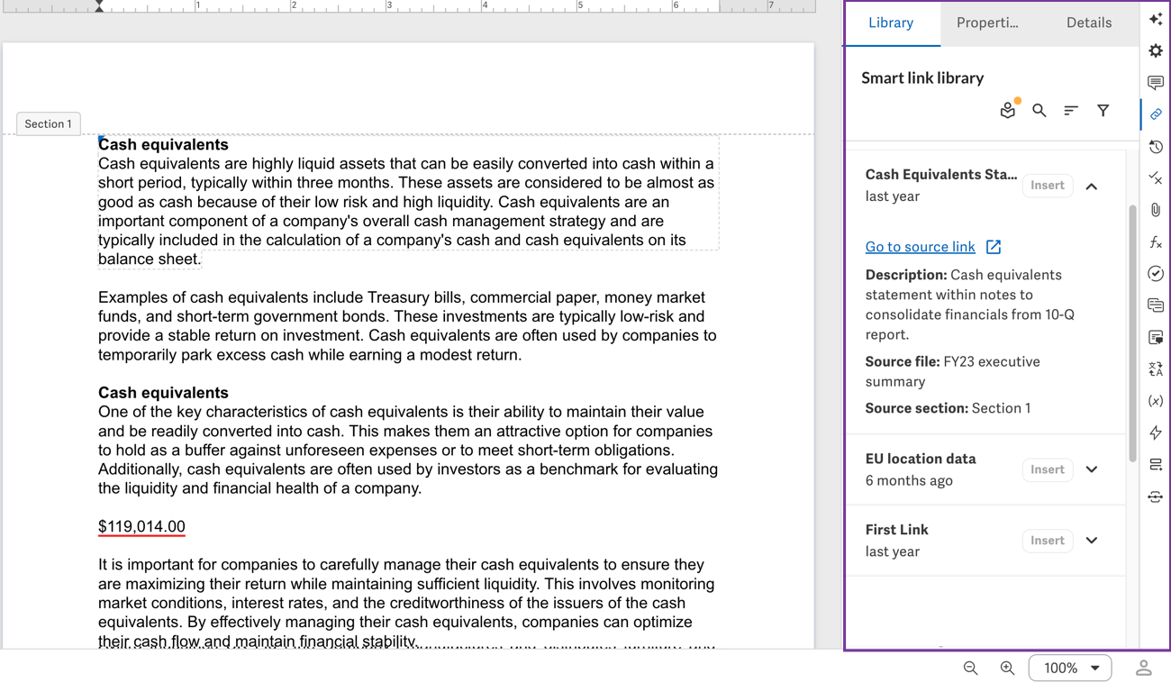Open the attachments paperclip panel
Viewport: 1171px width, 683px height.
point(1156,210)
